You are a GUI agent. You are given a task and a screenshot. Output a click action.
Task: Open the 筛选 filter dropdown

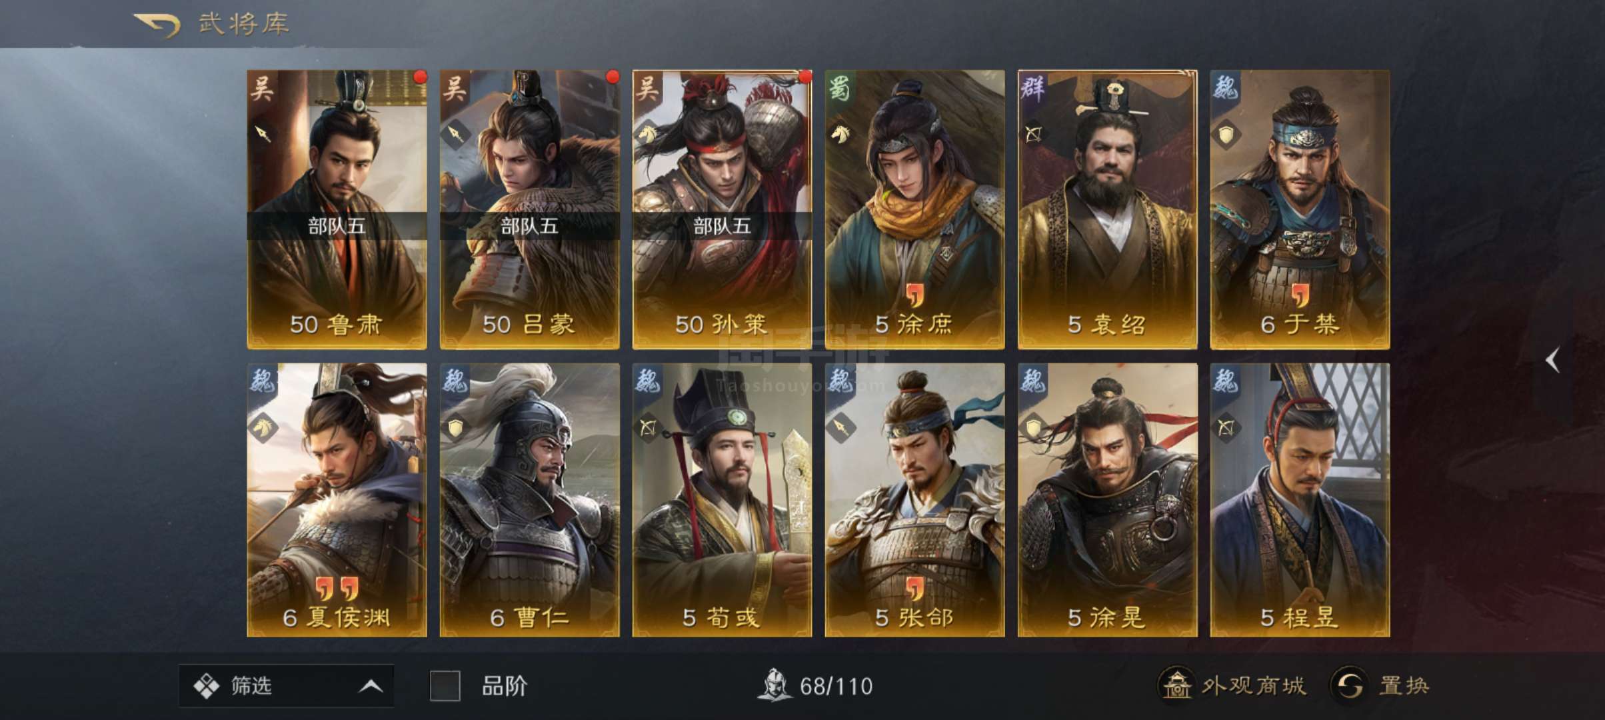point(286,685)
